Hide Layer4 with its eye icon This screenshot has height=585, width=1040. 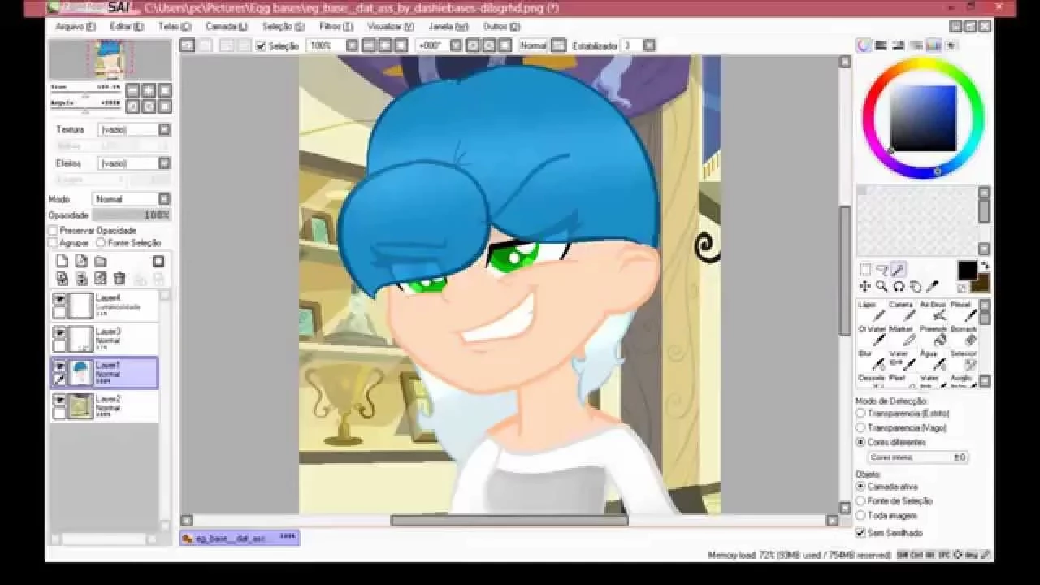point(59,300)
